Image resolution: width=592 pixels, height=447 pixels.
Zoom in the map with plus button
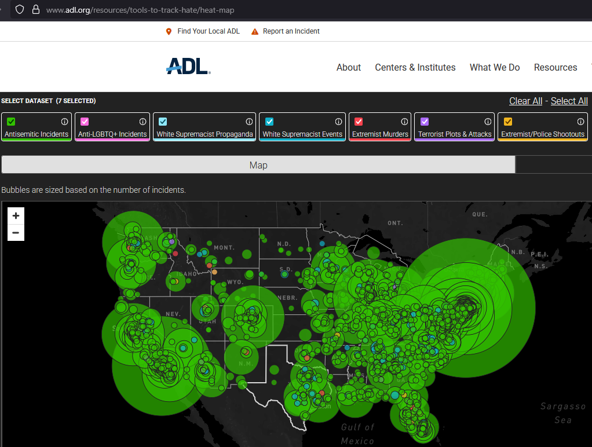[16, 215]
